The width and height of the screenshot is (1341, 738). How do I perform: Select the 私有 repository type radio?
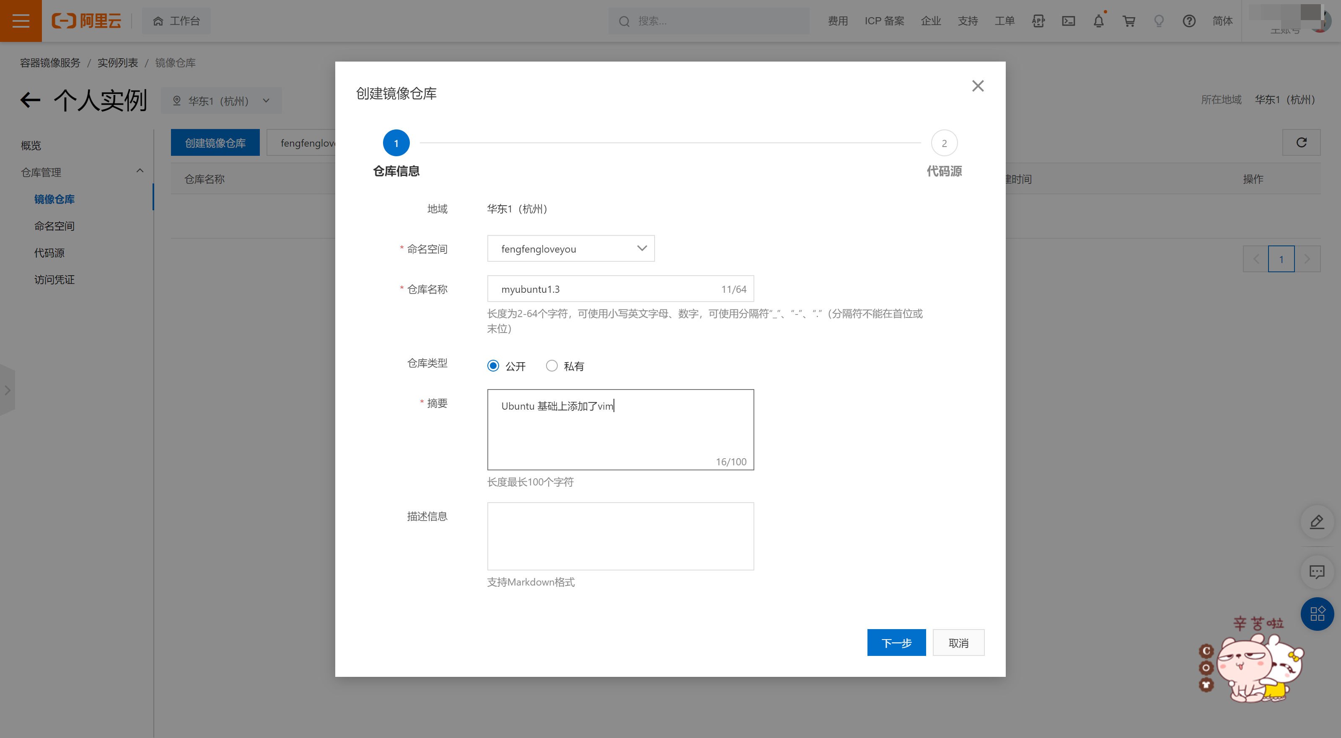(x=551, y=366)
